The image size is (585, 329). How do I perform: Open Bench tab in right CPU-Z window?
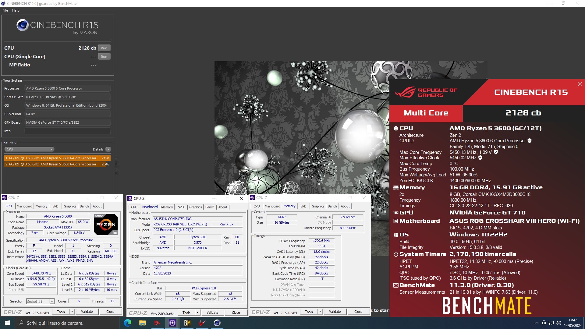pyautogui.click(x=332, y=206)
